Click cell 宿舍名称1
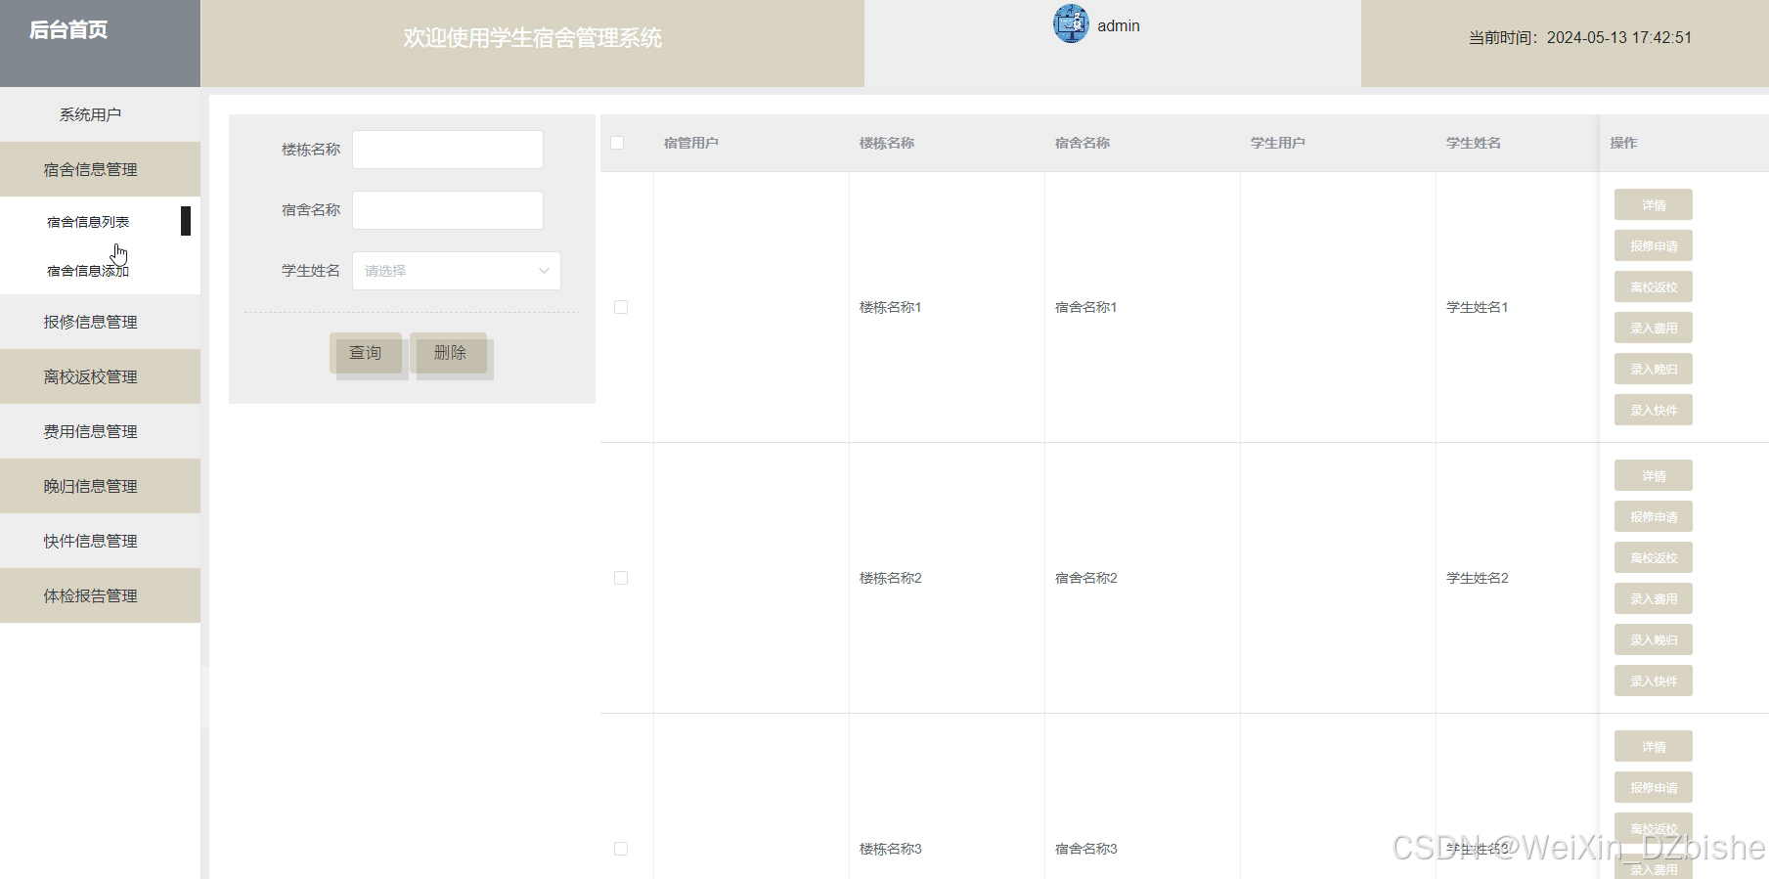The height and width of the screenshot is (879, 1769). tap(1086, 307)
